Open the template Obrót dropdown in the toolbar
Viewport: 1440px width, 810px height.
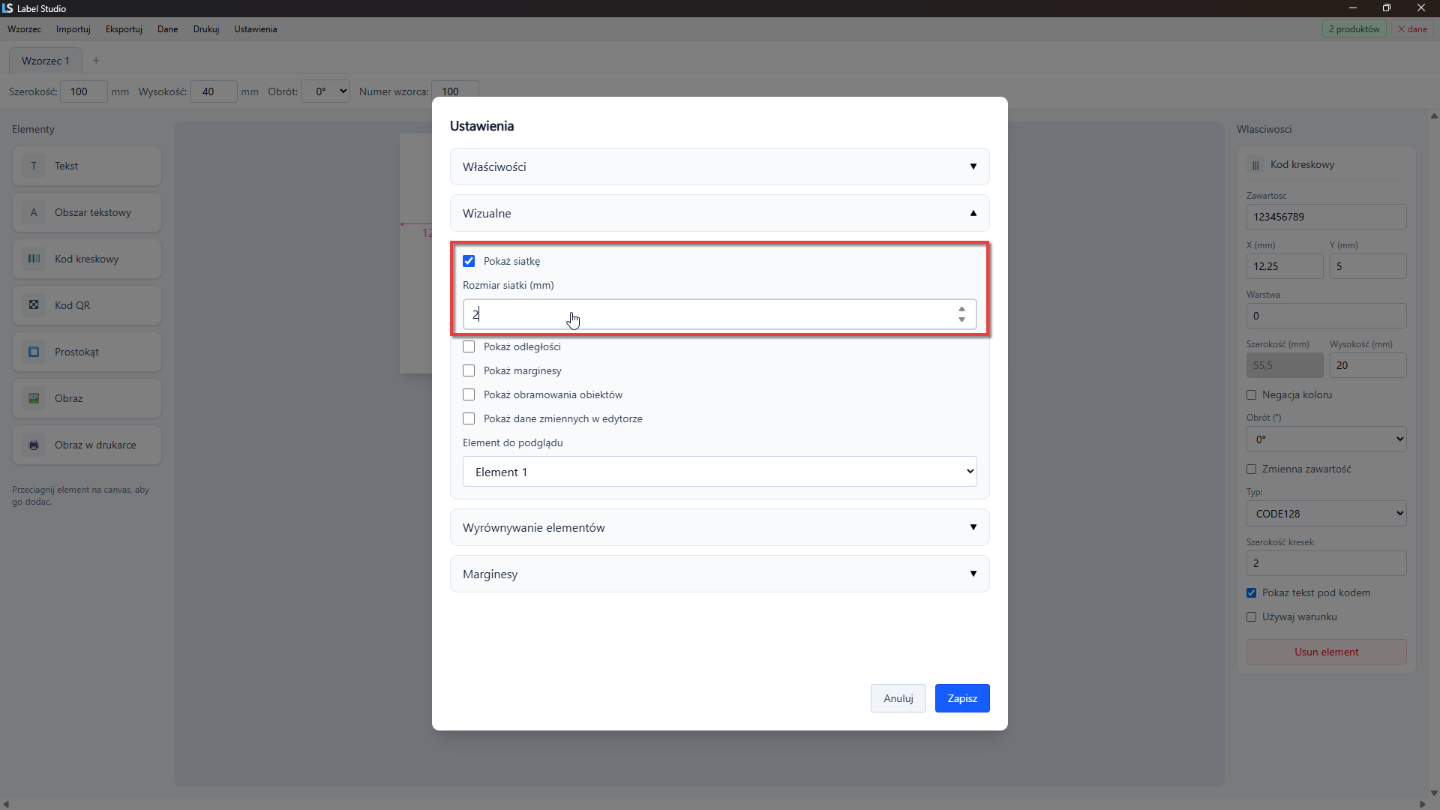[x=325, y=91]
